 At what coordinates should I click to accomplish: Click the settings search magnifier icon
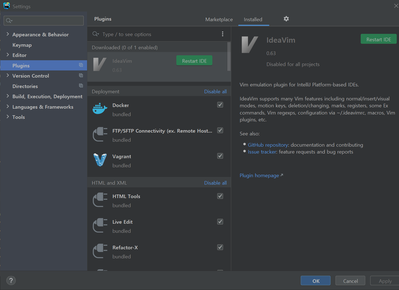9,21
